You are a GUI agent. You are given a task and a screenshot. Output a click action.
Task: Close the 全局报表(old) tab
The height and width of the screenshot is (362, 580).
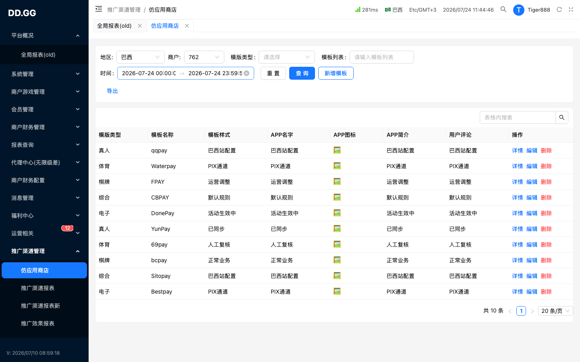click(x=140, y=26)
